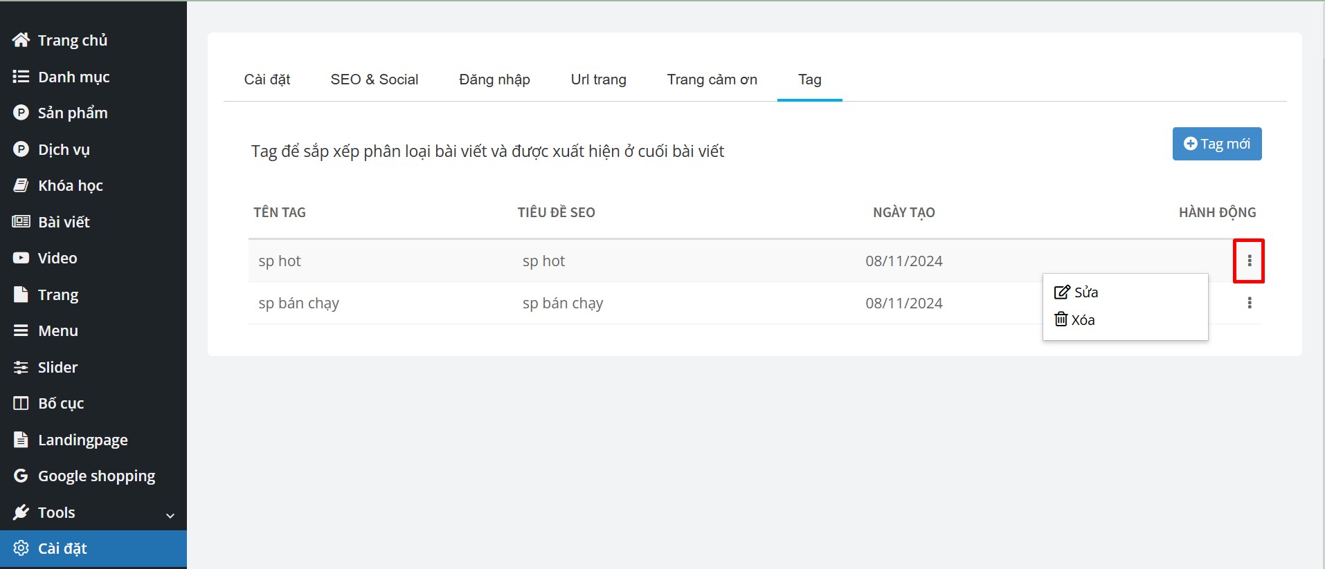Click the Google shopping G icon

[21, 476]
